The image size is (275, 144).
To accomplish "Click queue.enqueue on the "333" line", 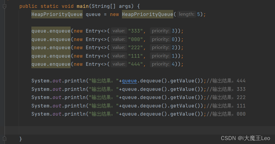I will pos(51,31).
